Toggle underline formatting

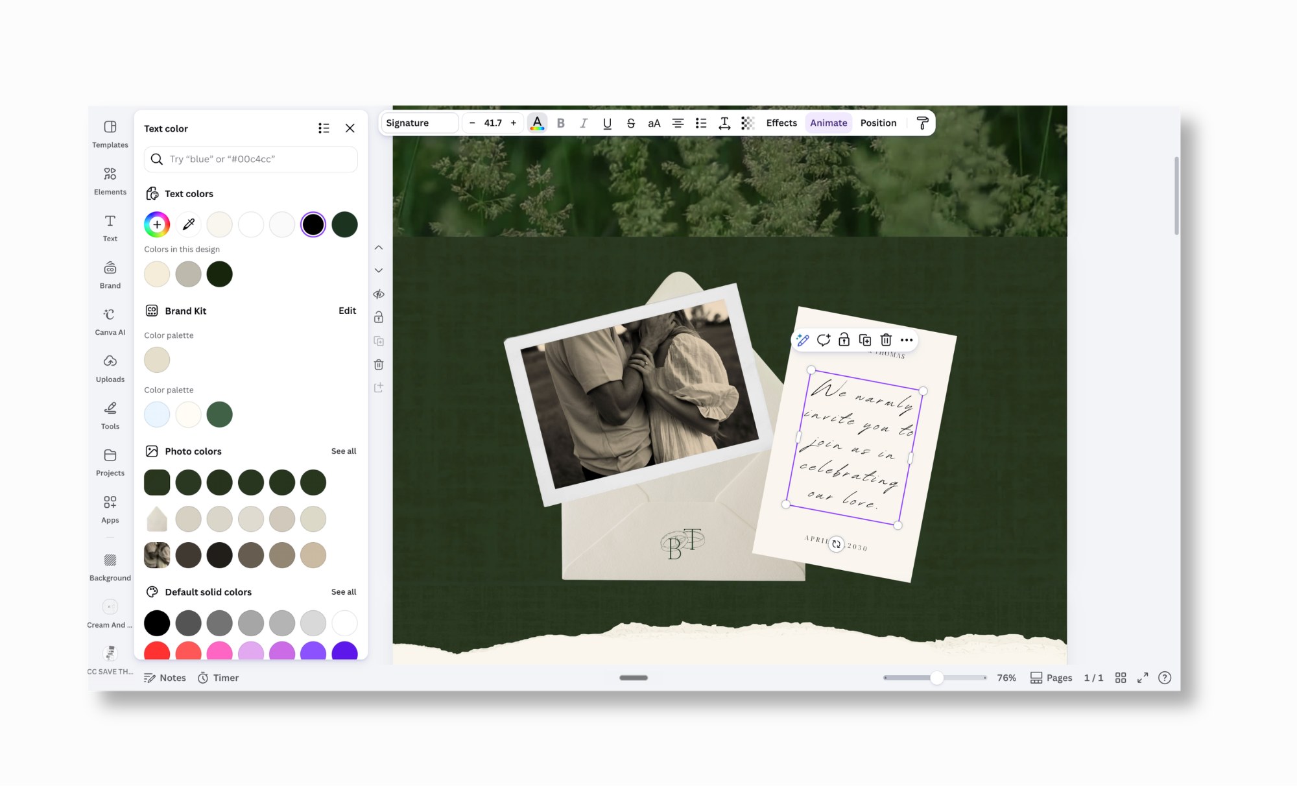(x=607, y=123)
